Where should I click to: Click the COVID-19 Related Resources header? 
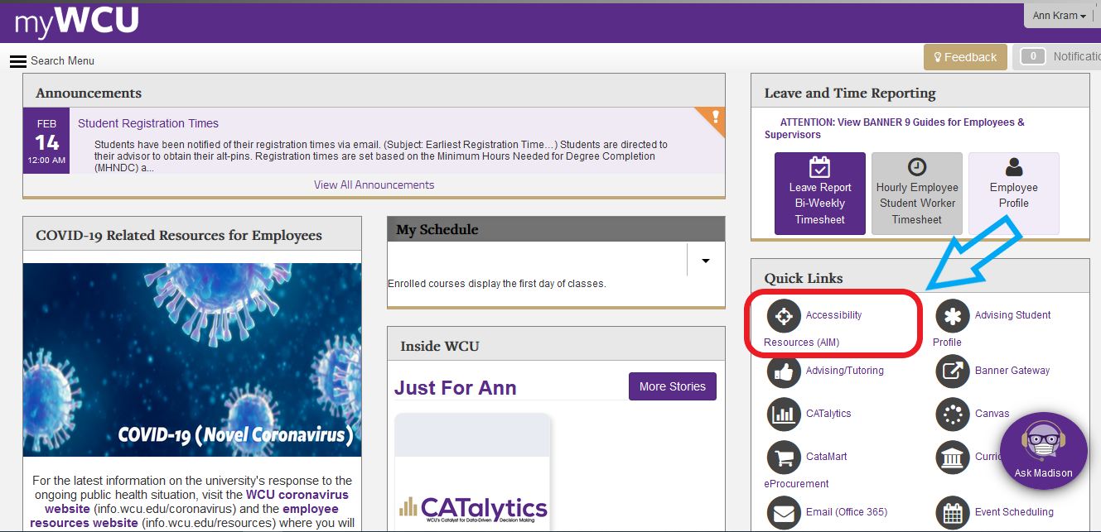(x=192, y=234)
